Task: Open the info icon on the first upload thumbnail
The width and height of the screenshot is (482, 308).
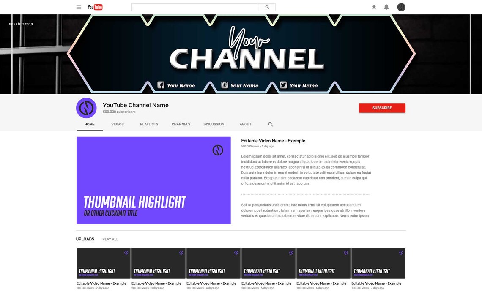Action: point(126,252)
